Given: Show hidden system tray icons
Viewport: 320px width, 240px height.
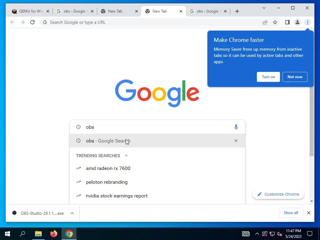Looking at the screenshot, I should click(x=257, y=234).
